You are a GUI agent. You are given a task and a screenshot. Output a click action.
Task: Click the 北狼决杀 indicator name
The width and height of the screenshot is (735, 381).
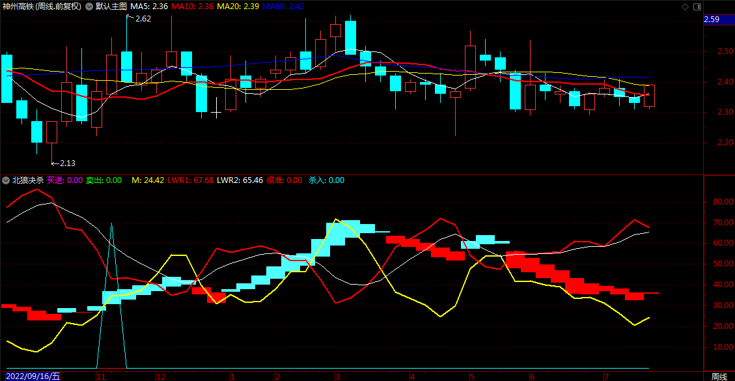27,180
